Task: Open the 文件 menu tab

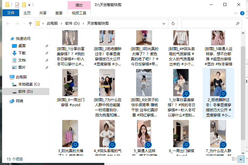Action: point(11,13)
